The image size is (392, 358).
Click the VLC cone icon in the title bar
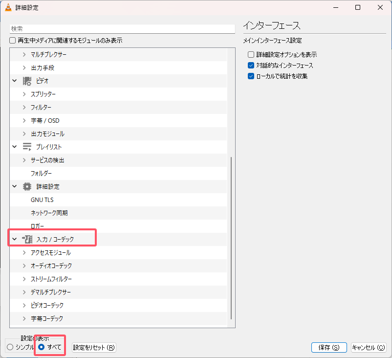coord(9,7)
